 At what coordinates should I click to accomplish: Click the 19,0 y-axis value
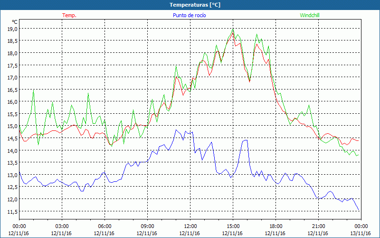click(x=13, y=29)
